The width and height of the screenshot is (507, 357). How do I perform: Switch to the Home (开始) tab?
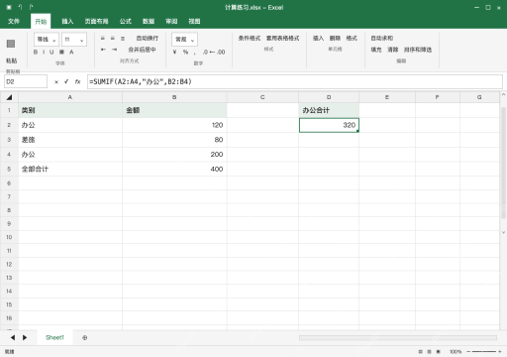(x=41, y=21)
